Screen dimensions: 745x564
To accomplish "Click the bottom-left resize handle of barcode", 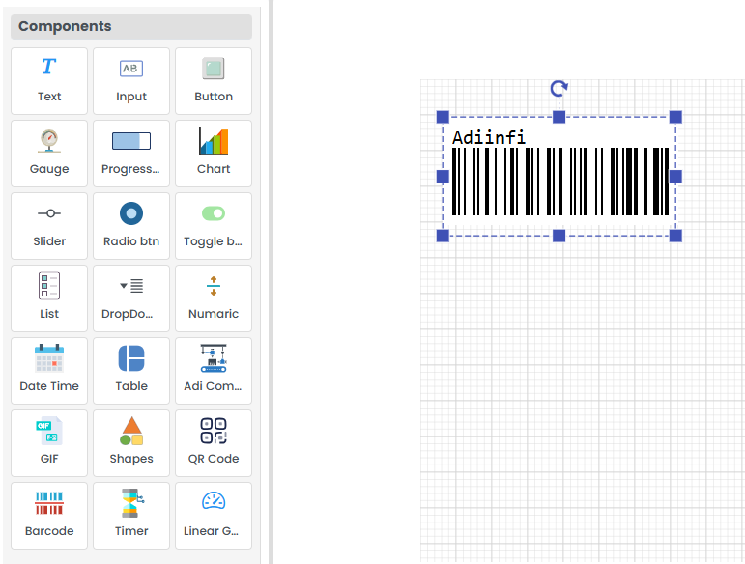I will pyautogui.click(x=443, y=236).
